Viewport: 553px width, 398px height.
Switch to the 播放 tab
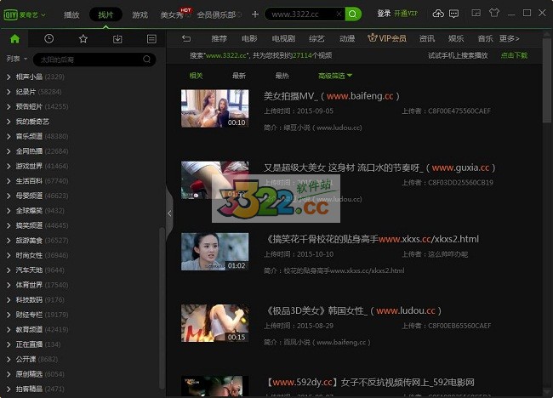click(71, 14)
